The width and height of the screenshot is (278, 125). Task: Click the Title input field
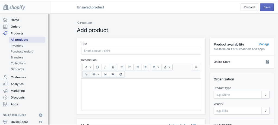pos(141,51)
